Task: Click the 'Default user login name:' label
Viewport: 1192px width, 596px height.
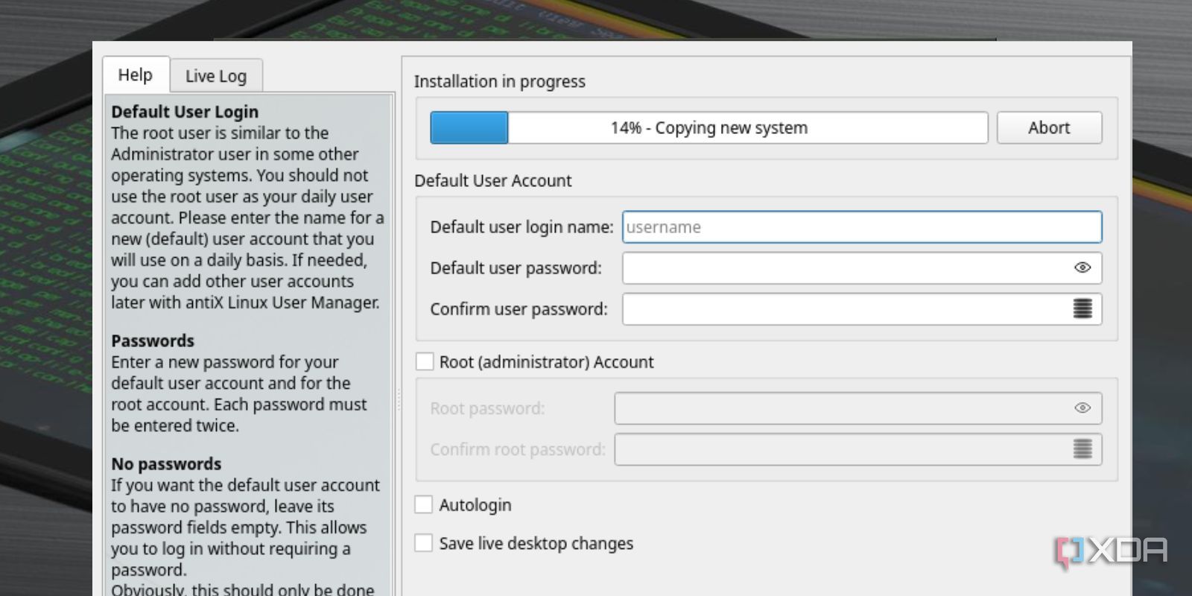Action: tap(521, 227)
